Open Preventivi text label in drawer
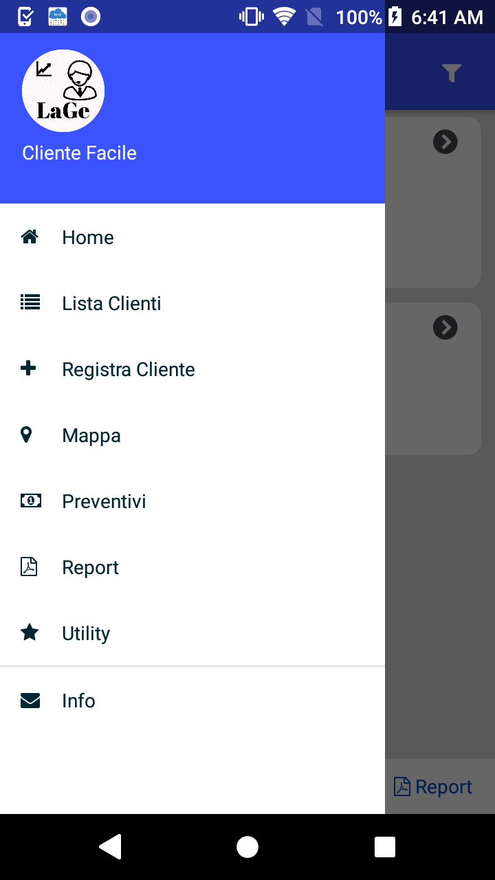 pos(104,501)
